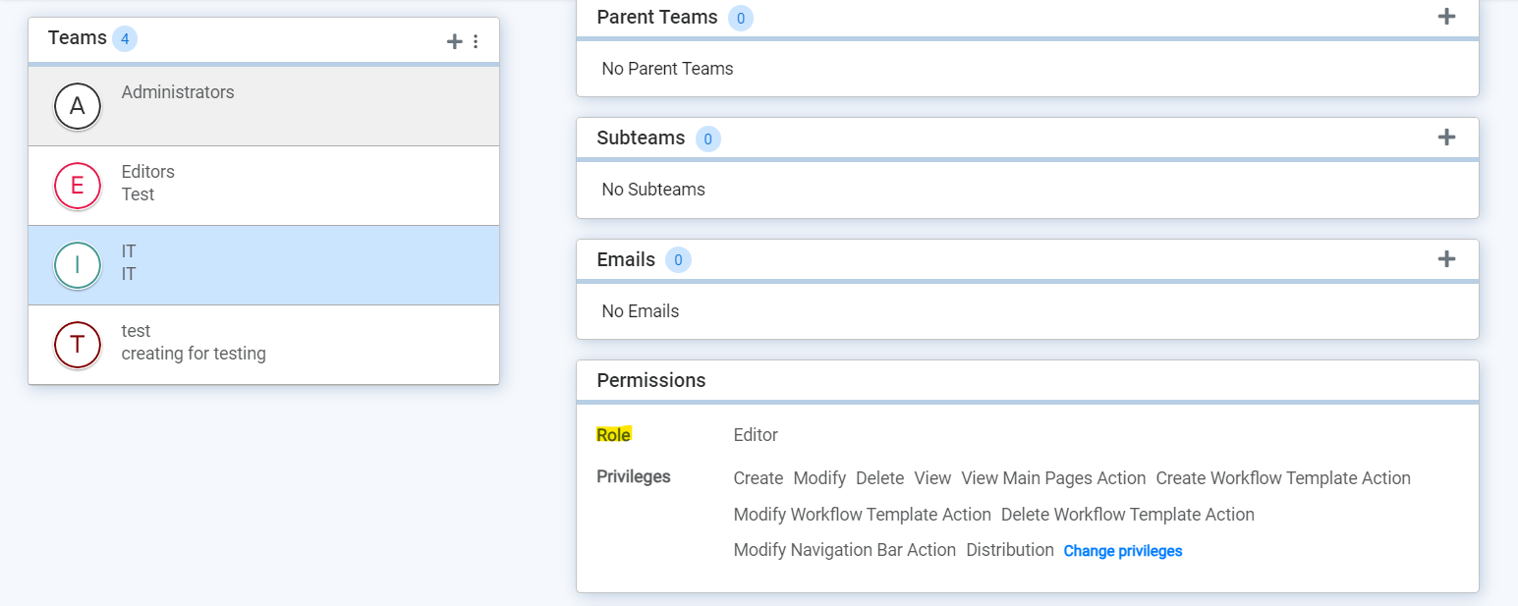The height and width of the screenshot is (606, 1518).
Task: Click the Subteams count badge
Action: click(707, 139)
